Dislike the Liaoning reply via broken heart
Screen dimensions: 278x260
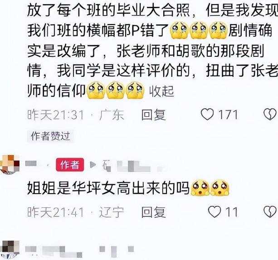(x=270, y=212)
